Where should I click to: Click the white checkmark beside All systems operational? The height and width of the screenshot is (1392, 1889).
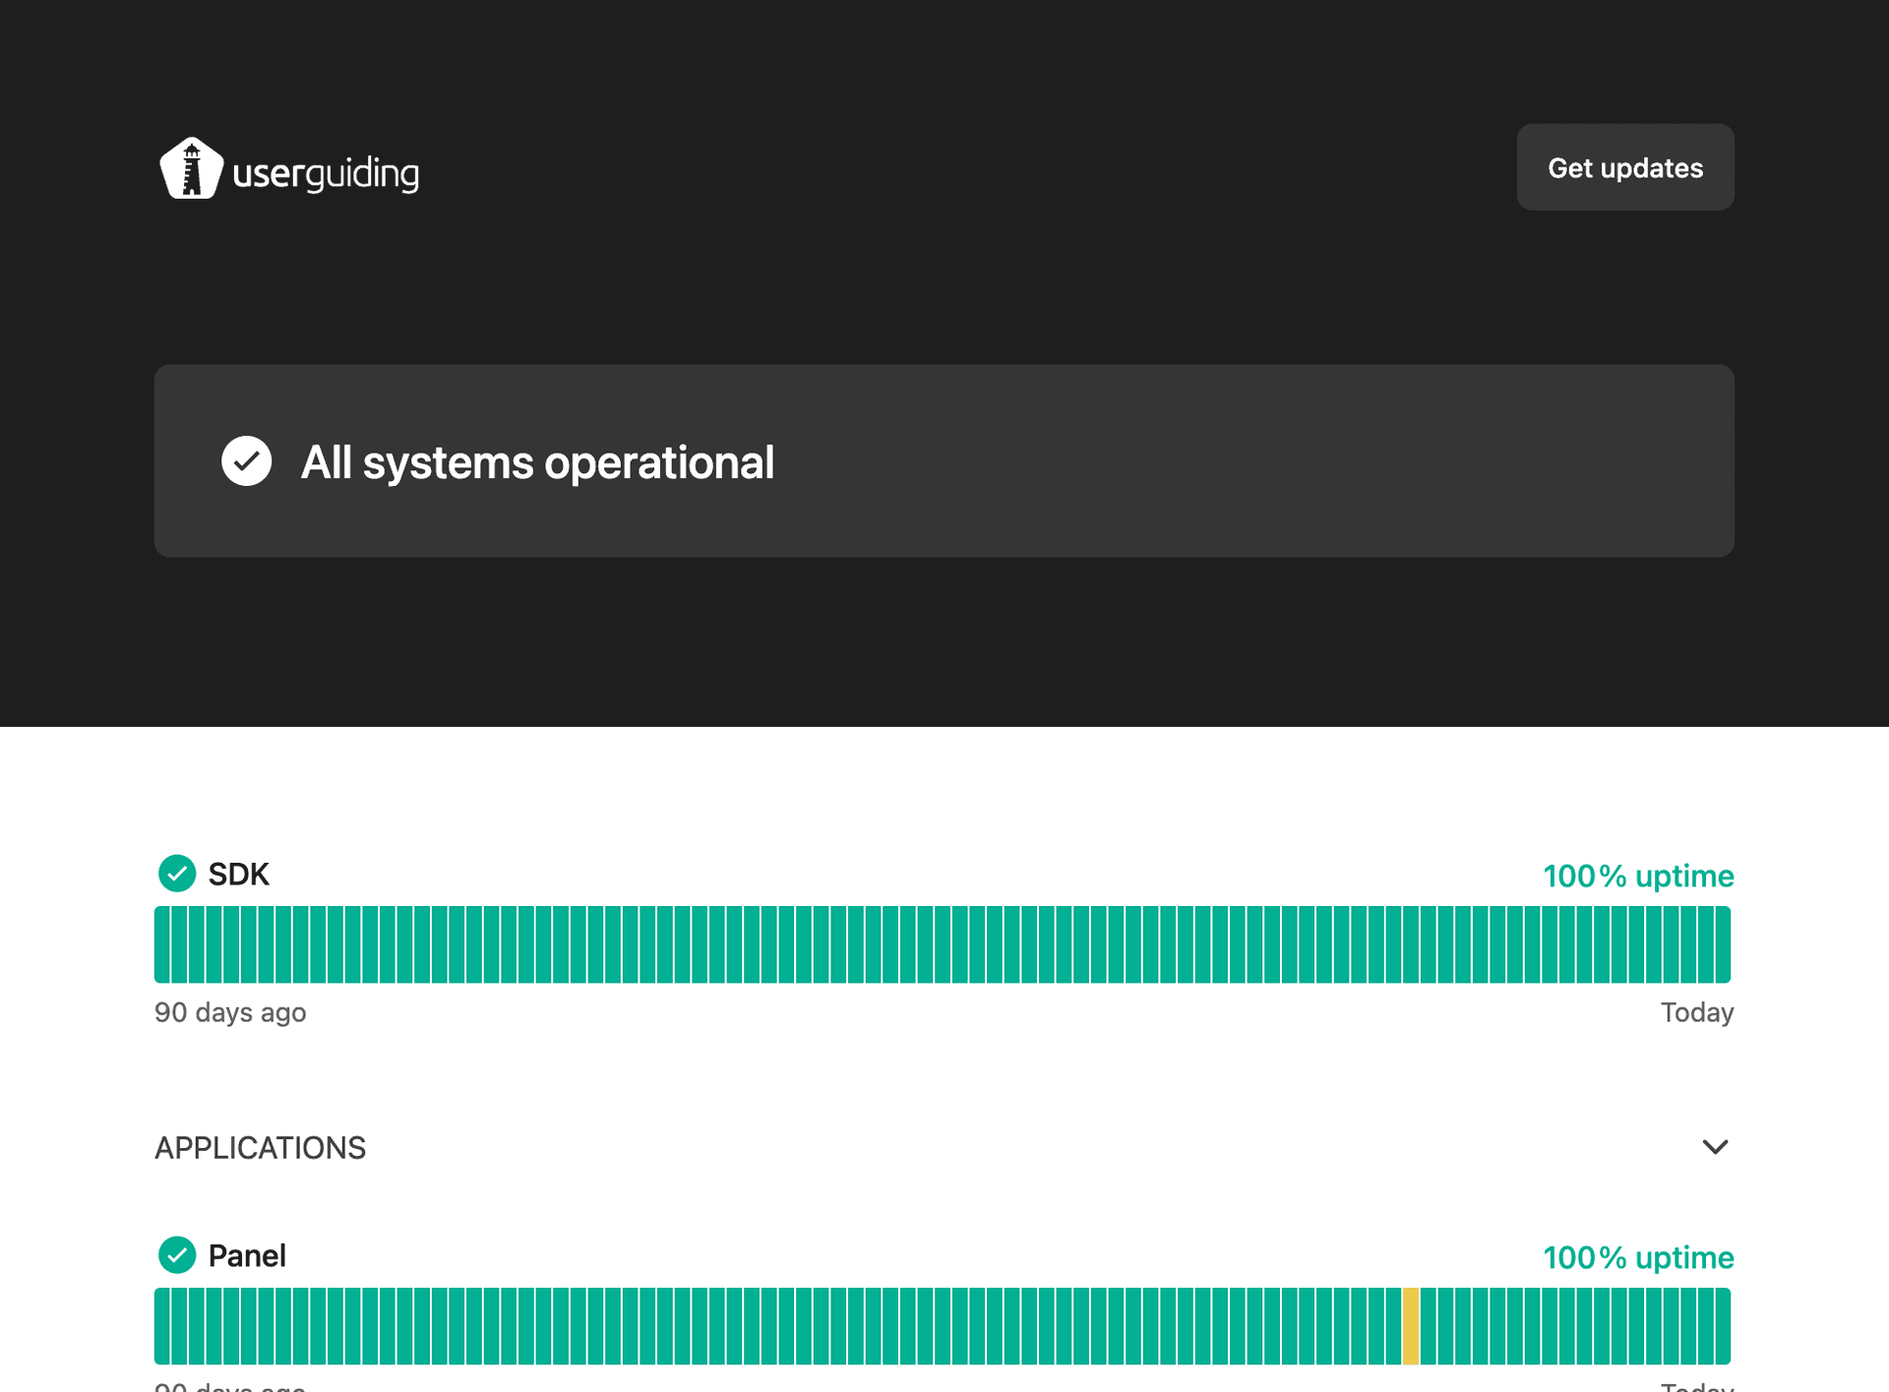click(x=246, y=461)
